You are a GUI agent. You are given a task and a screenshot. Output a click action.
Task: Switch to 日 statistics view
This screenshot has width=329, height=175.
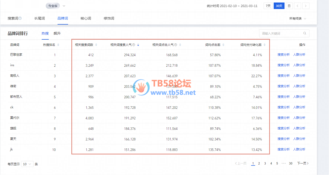289,6
